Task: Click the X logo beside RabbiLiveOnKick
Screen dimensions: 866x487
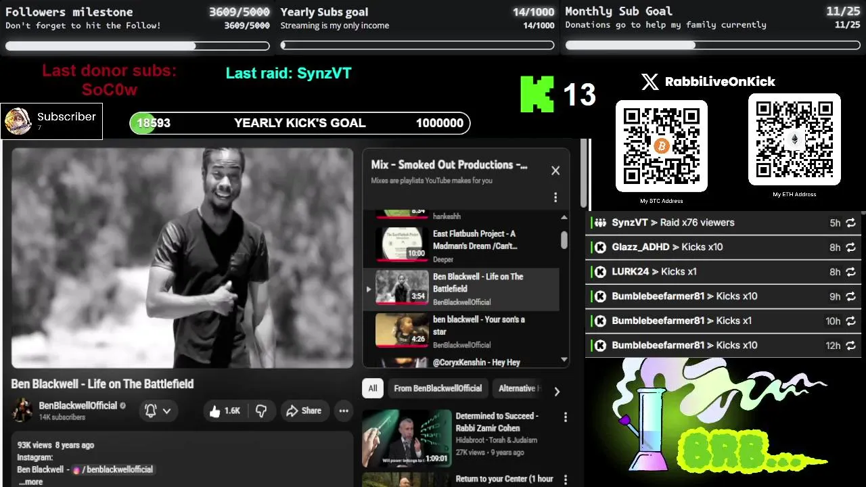Action: (x=649, y=82)
